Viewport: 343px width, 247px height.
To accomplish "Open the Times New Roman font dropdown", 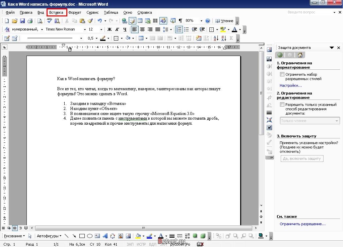I will click(85, 29).
